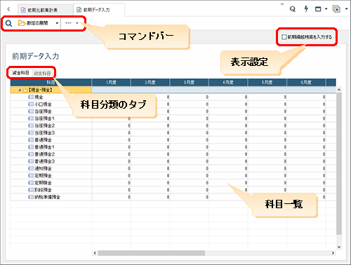
Task: Select the 資金科目 classification tab
Action: pyautogui.click(x=20, y=73)
